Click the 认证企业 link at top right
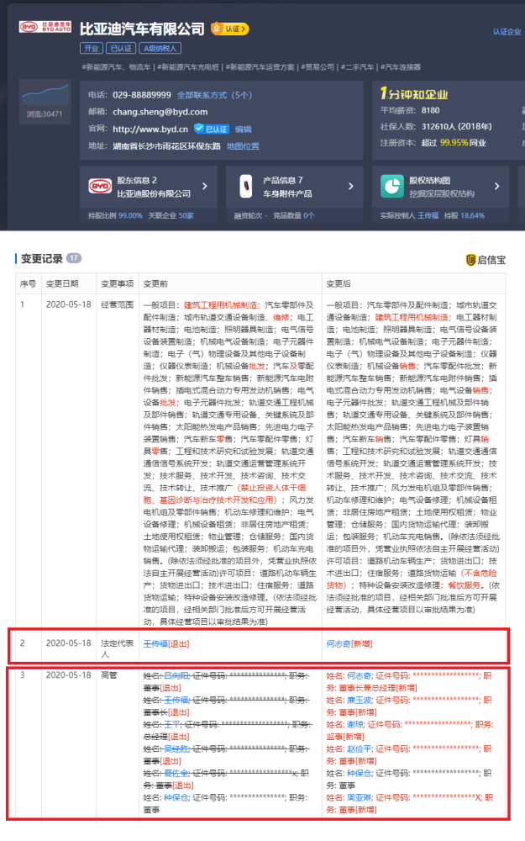The width and height of the screenshot is (525, 841). click(x=507, y=32)
